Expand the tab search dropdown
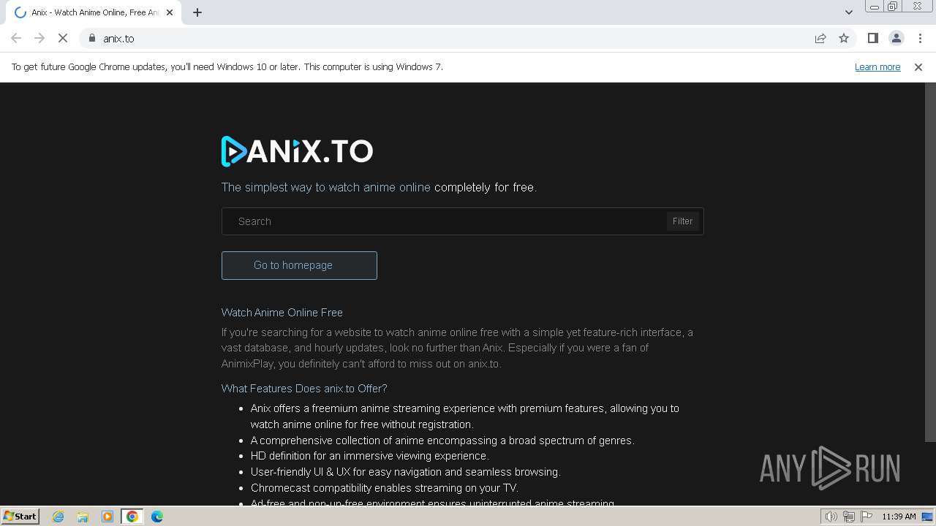The width and height of the screenshot is (936, 526). (x=848, y=12)
